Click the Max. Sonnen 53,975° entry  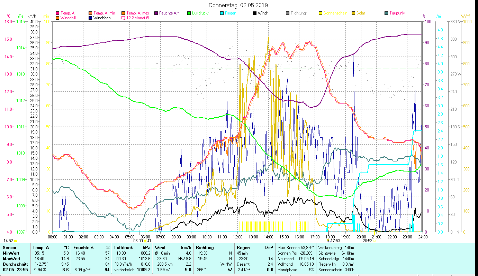(x=296, y=248)
